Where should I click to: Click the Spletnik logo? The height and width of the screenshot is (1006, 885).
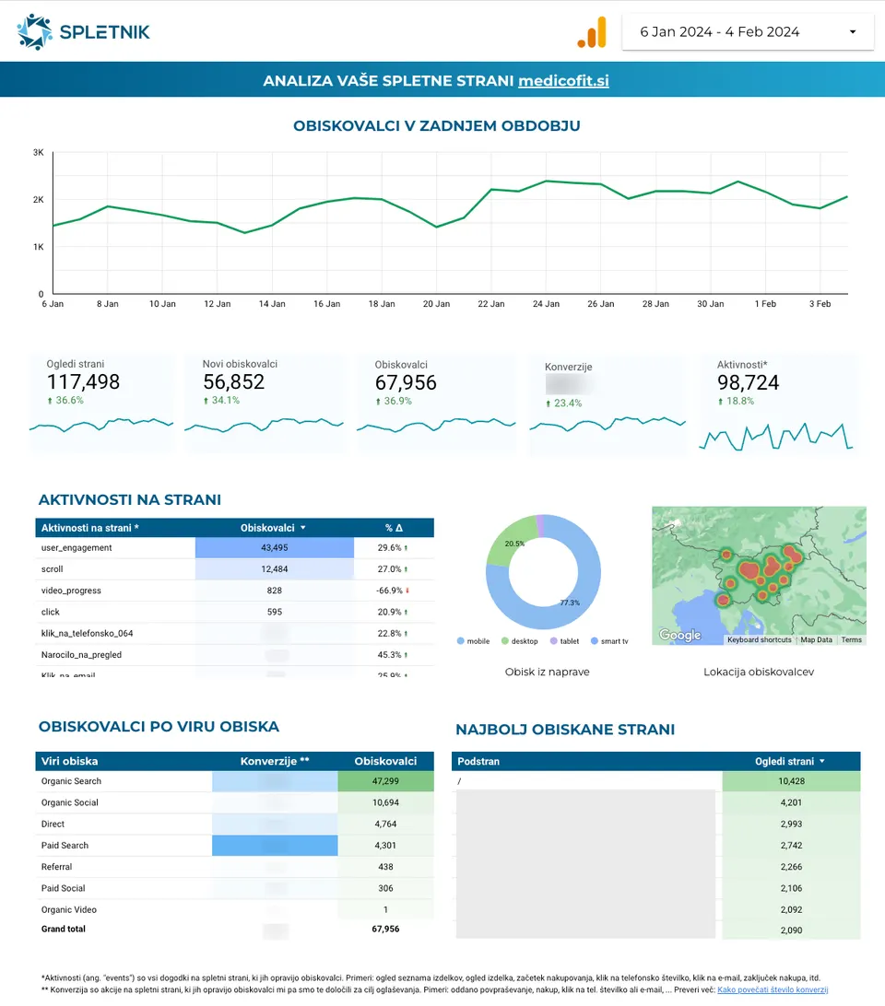coord(84,31)
